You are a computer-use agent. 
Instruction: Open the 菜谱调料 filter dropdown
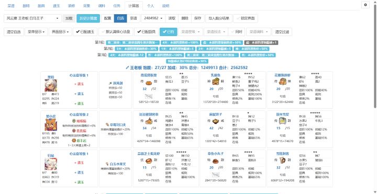click(259, 32)
